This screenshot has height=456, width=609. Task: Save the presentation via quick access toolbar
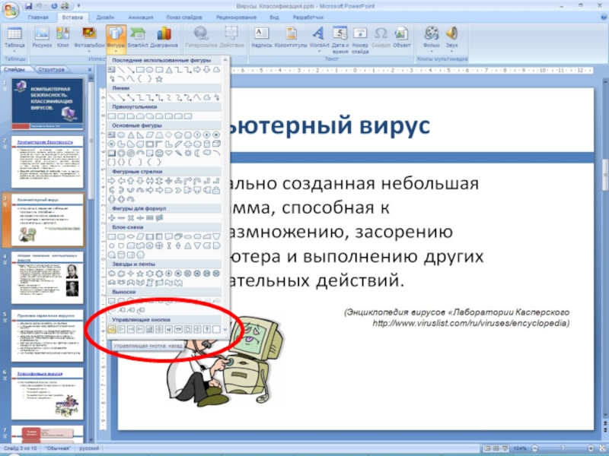point(28,6)
